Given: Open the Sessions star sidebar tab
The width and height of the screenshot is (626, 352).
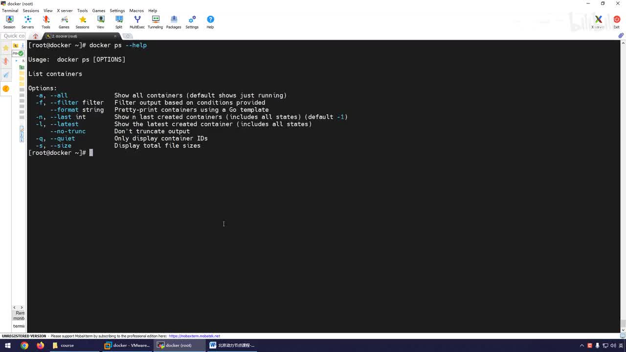Looking at the screenshot, I should [x=6, y=47].
